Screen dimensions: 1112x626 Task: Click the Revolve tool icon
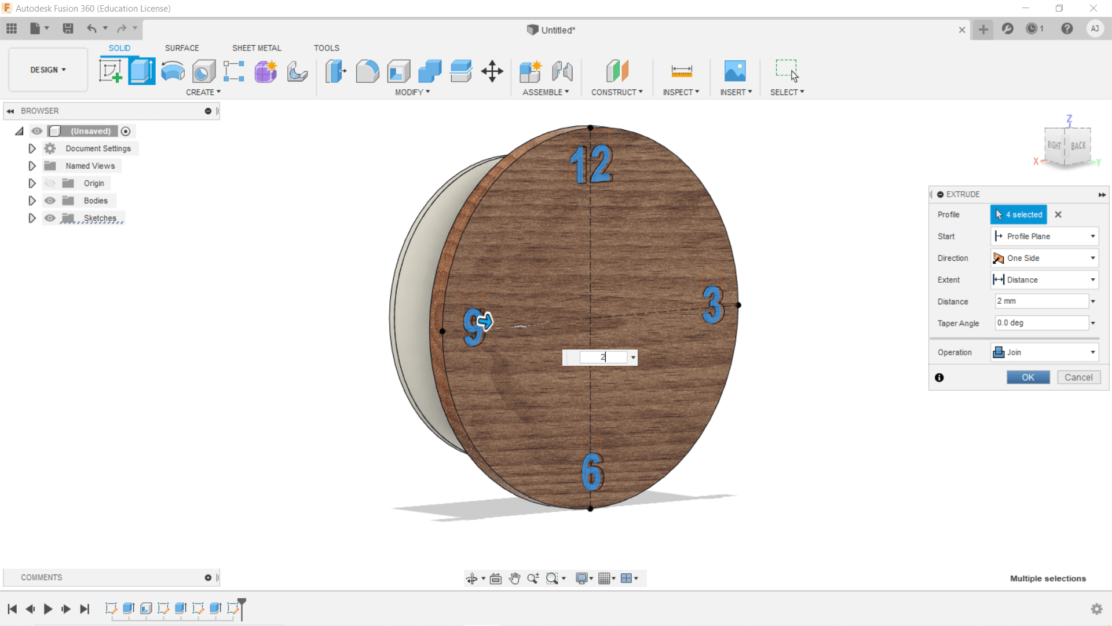point(173,72)
